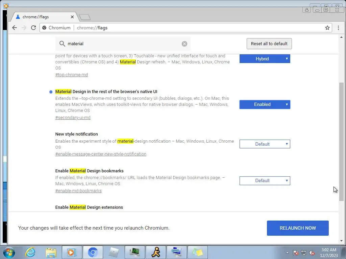
Task: Open the #secondary-ui-md link
Action: click(73, 118)
